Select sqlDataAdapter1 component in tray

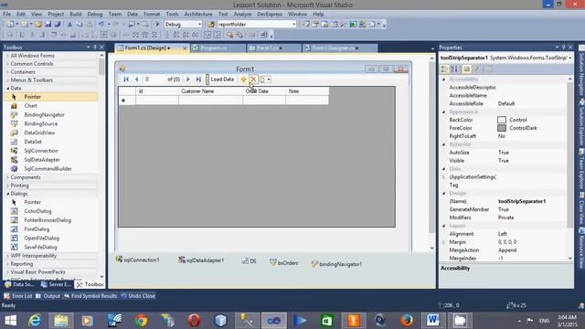(x=201, y=260)
